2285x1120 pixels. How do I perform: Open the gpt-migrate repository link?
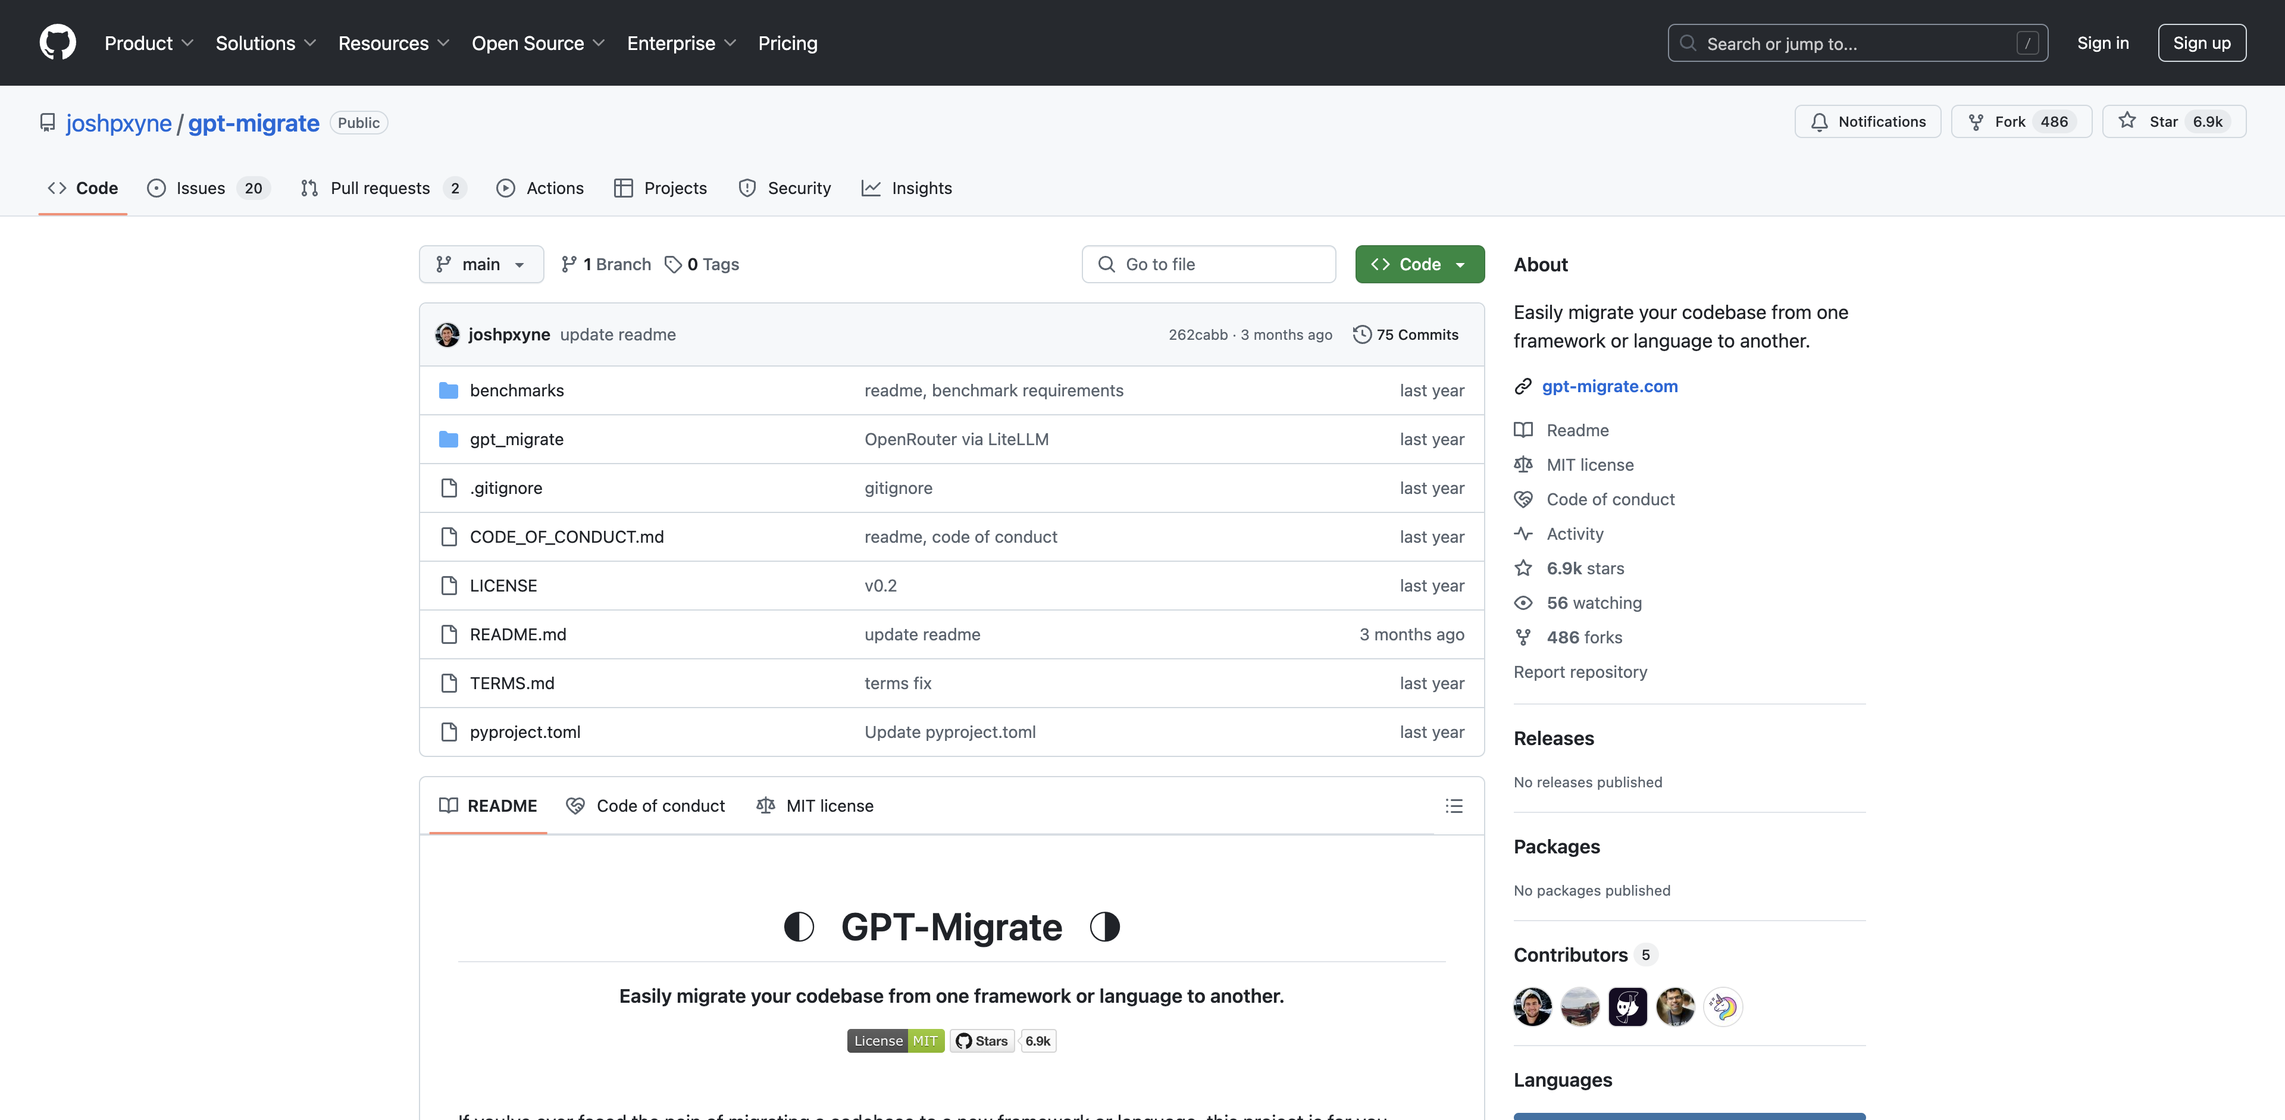pos(253,123)
